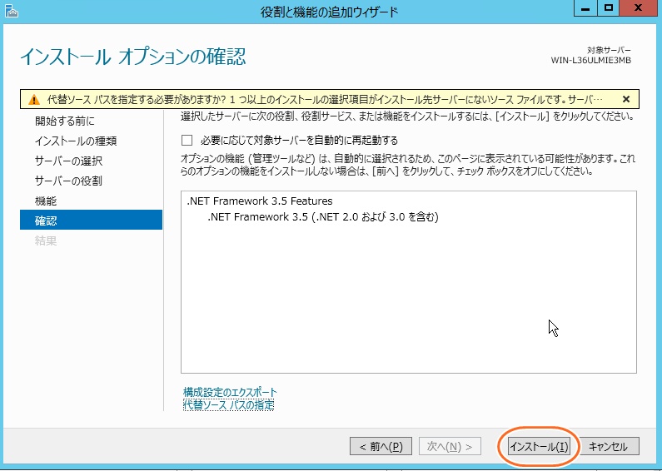Click the server name WIN-L36ULMIE3MB

click(x=590, y=61)
